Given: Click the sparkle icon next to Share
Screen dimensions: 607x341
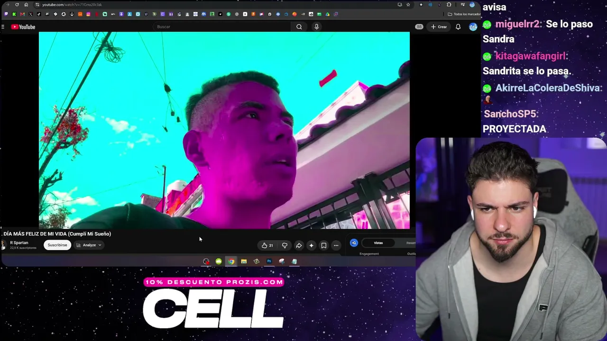Looking at the screenshot, I should click(311, 245).
